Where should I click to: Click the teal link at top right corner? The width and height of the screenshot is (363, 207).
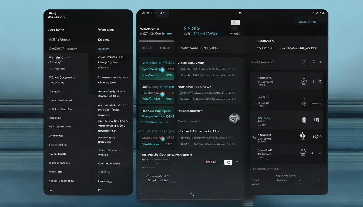pos(307,22)
